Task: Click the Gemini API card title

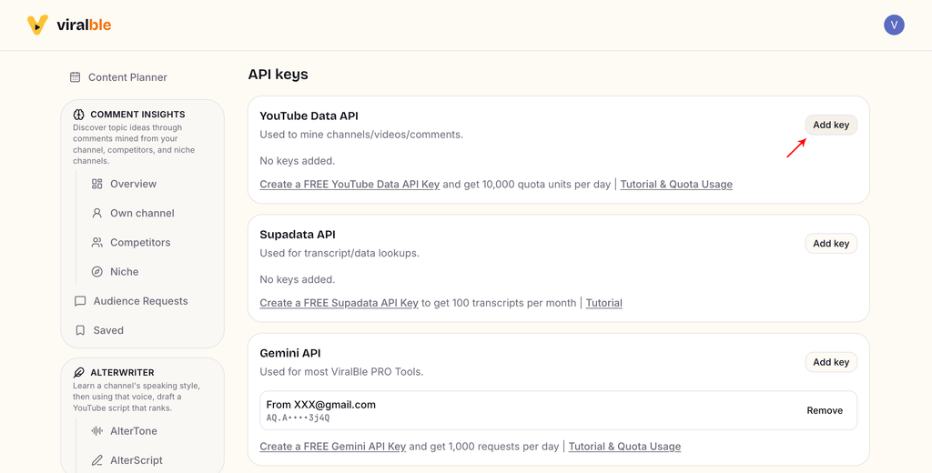Action: click(x=290, y=353)
